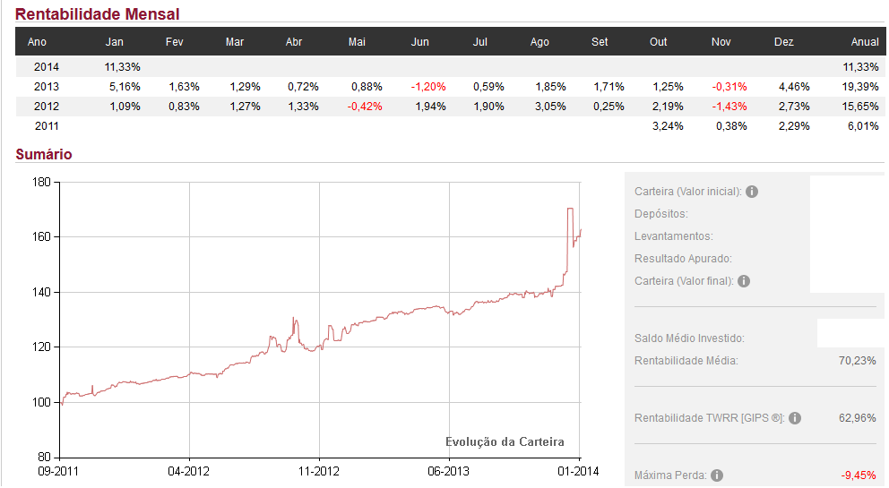
Task: Click January 2014 value 11,33%
Action: coord(118,67)
